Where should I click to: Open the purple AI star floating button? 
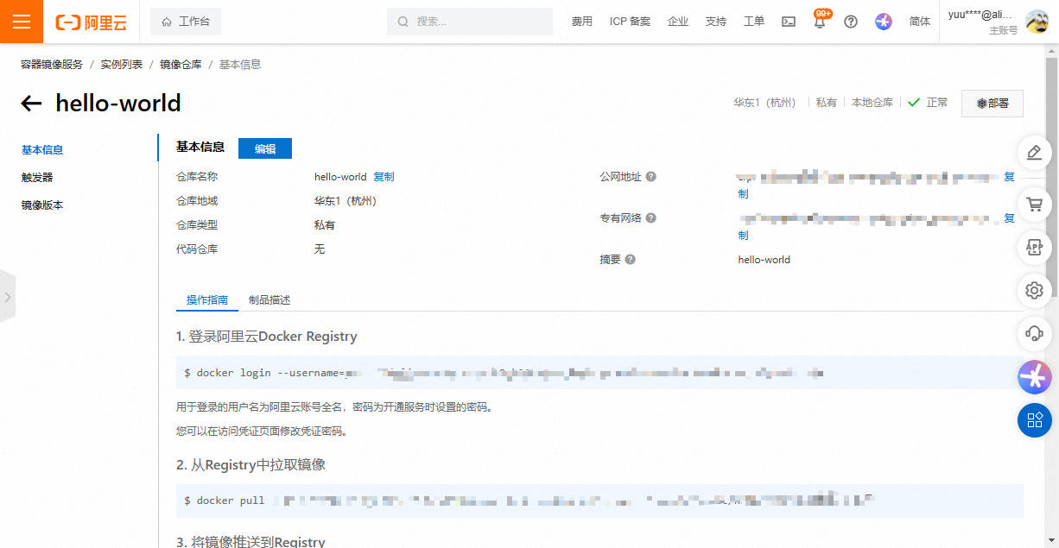pyautogui.click(x=1034, y=376)
